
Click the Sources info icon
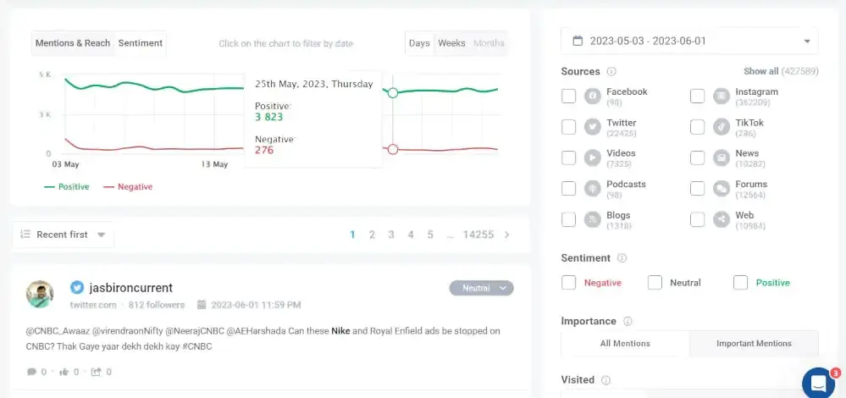pos(611,72)
